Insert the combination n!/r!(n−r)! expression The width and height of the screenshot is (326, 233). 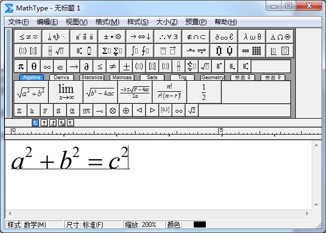(x=170, y=92)
